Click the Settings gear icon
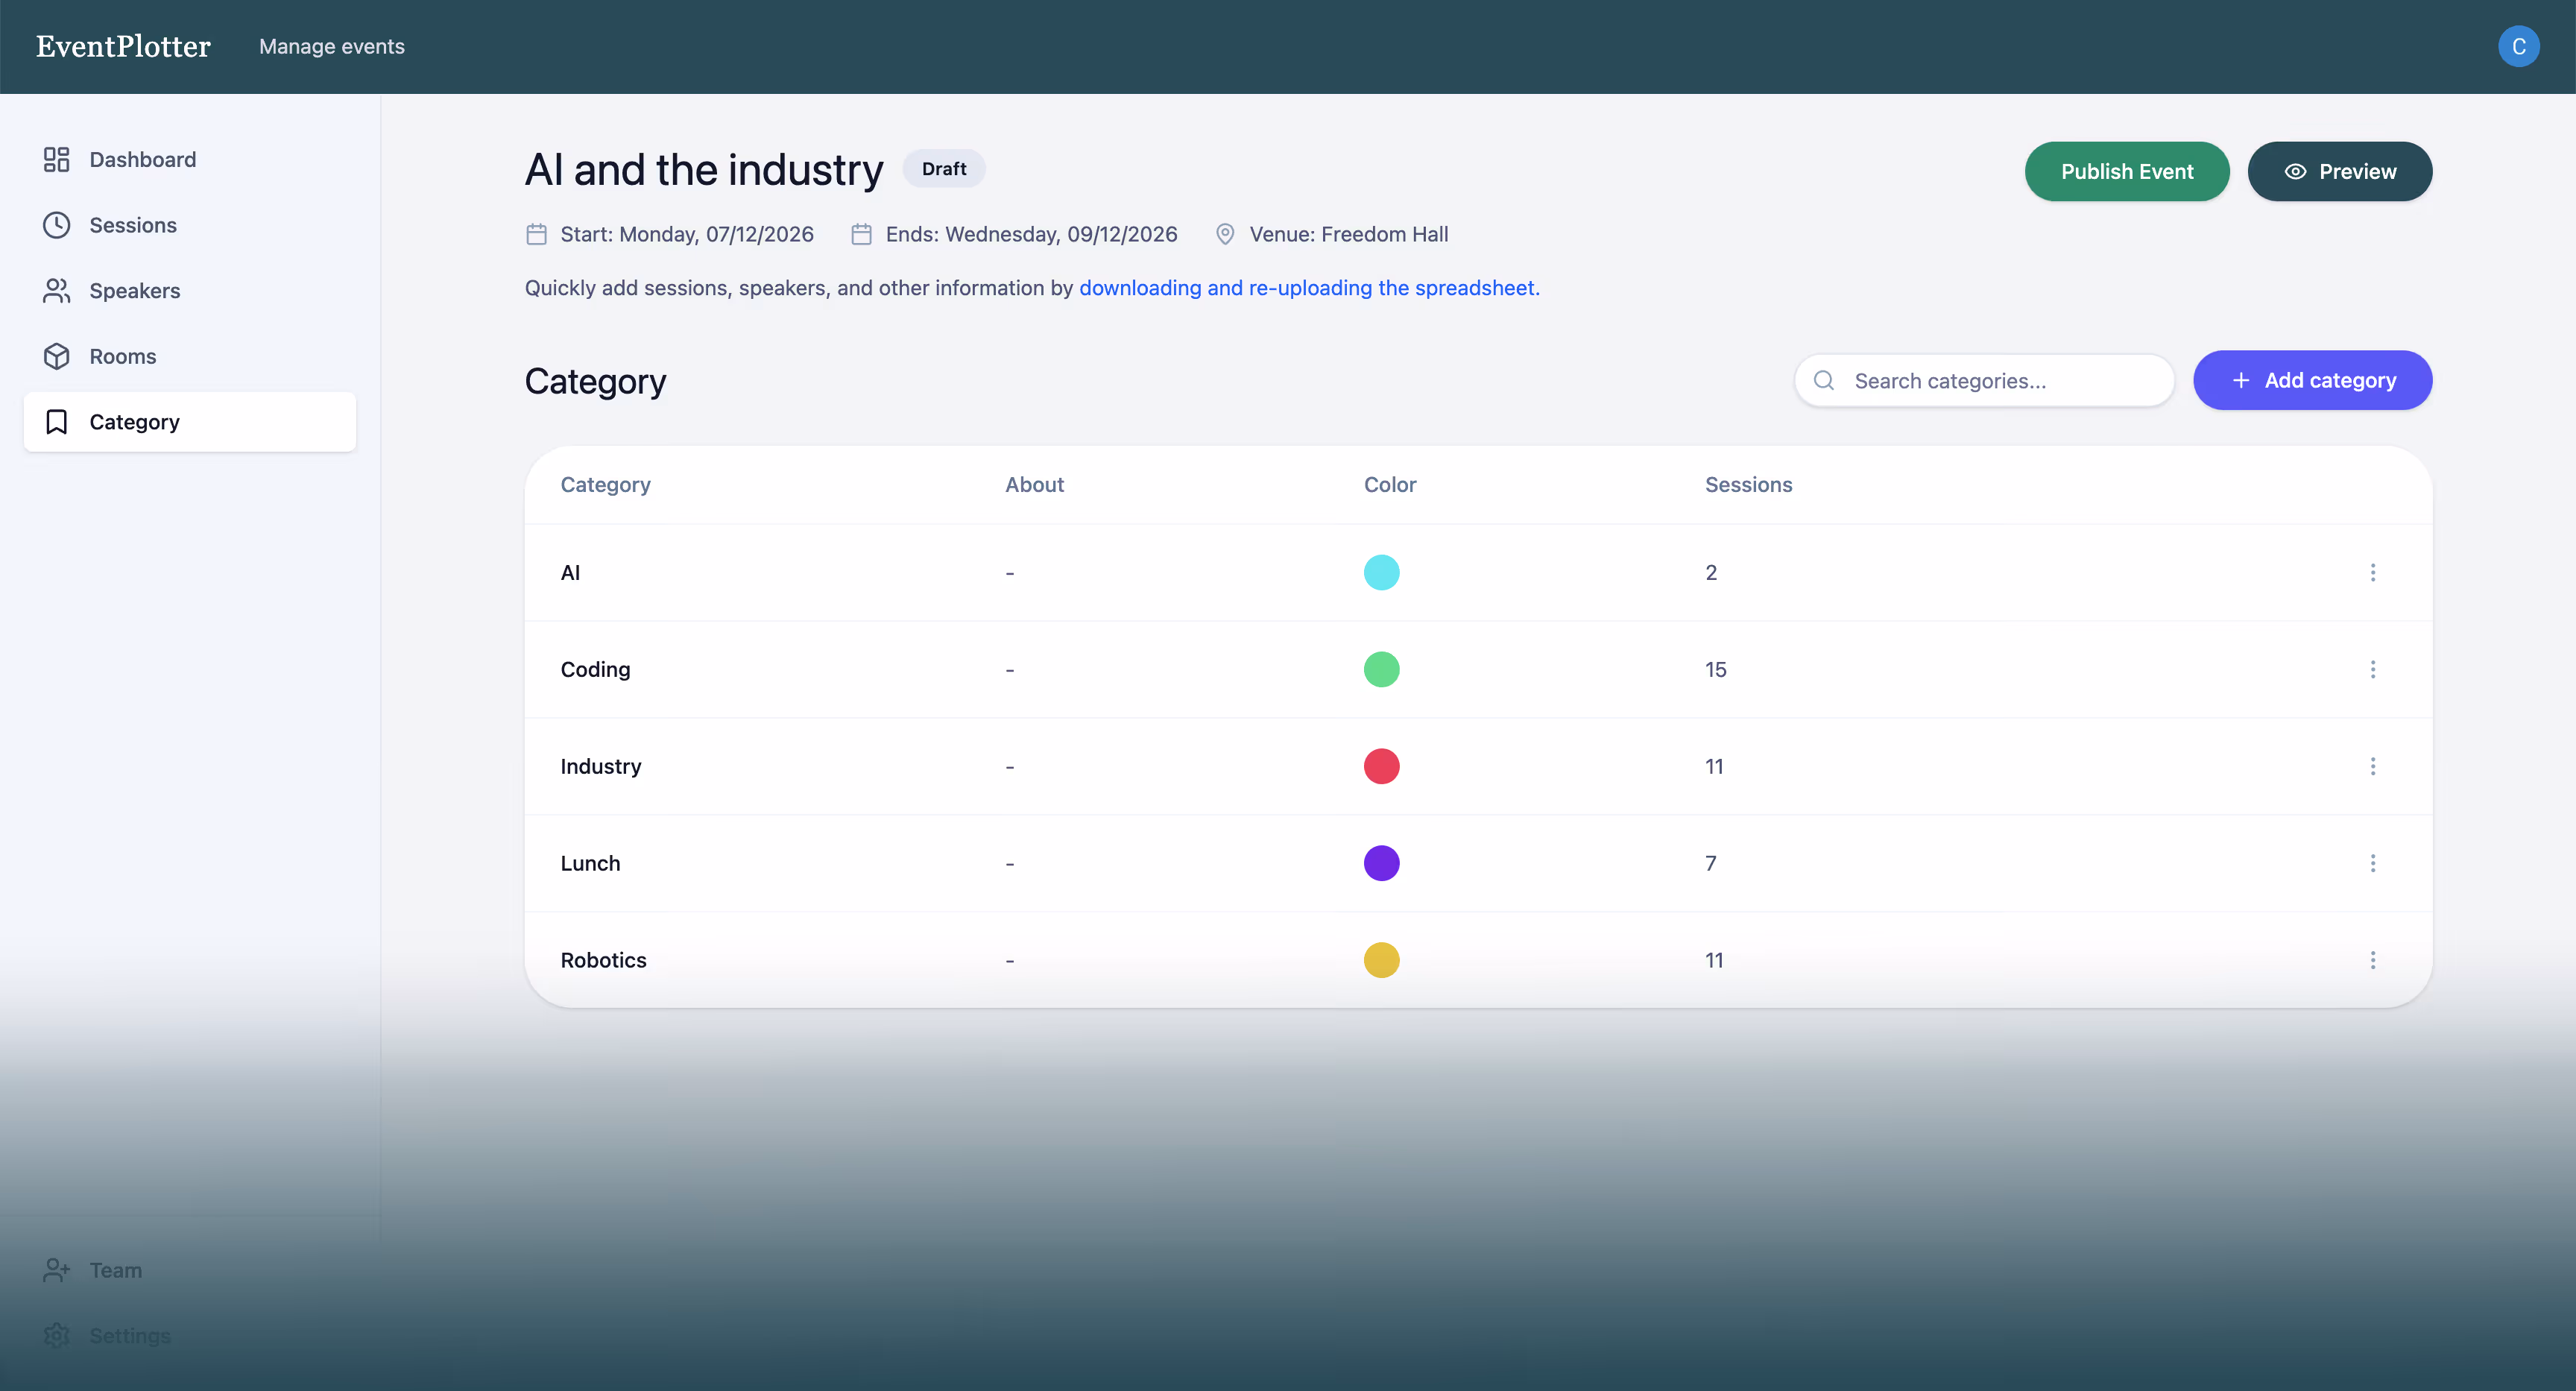2576x1391 pixels. click(x=56, y=1336)
